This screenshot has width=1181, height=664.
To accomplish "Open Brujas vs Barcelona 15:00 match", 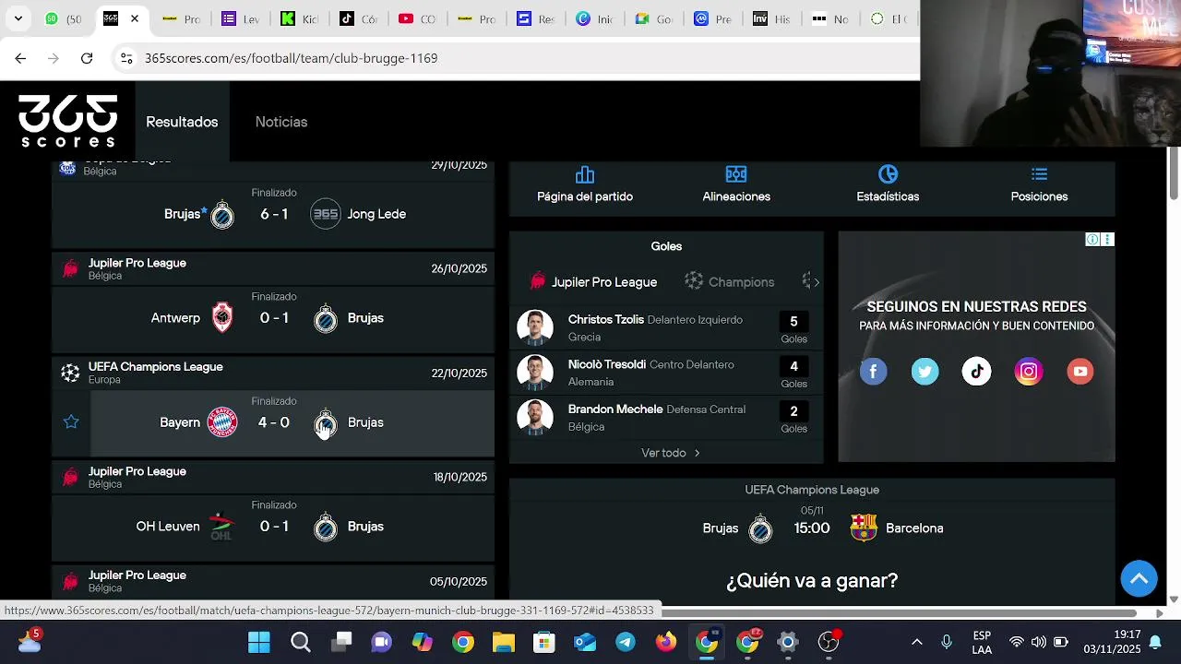I will click(812, 528).
